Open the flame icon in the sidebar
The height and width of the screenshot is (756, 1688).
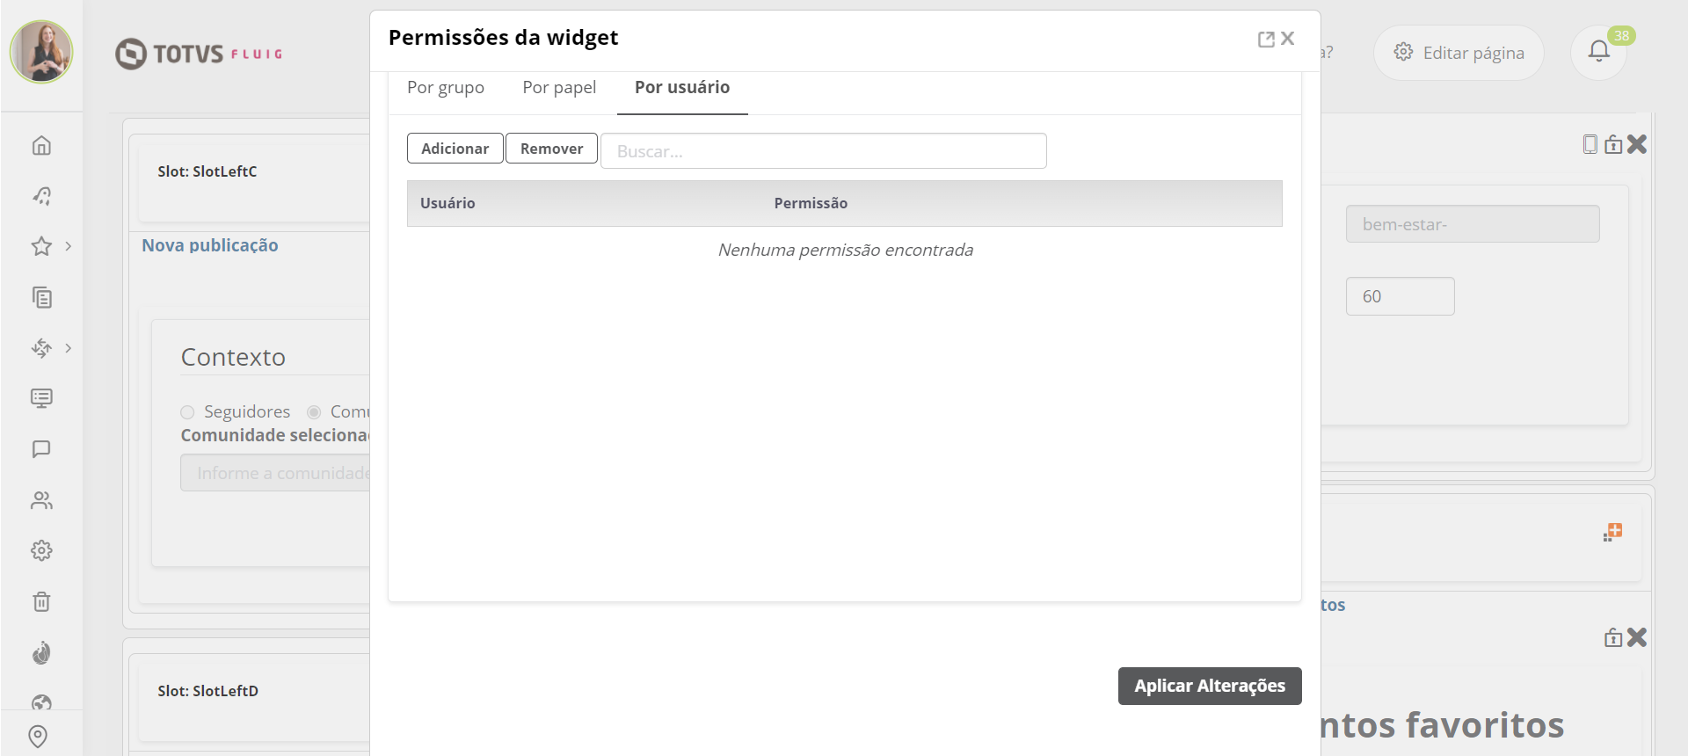41,652
